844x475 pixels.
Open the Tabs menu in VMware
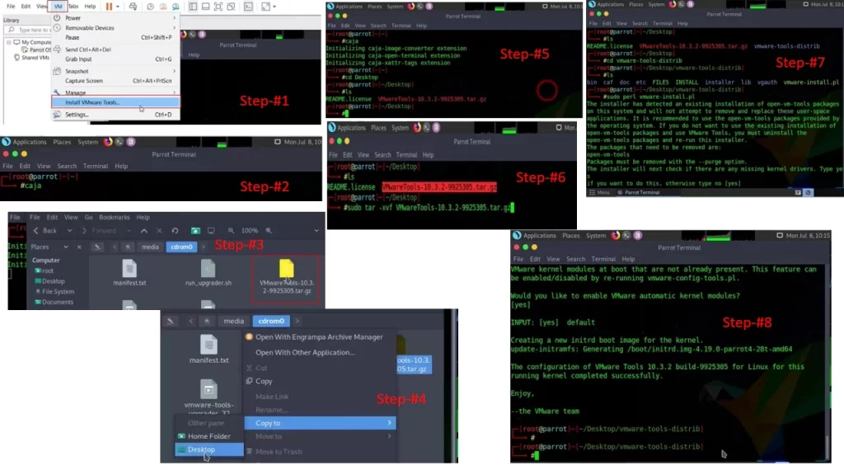pos(73,7)
